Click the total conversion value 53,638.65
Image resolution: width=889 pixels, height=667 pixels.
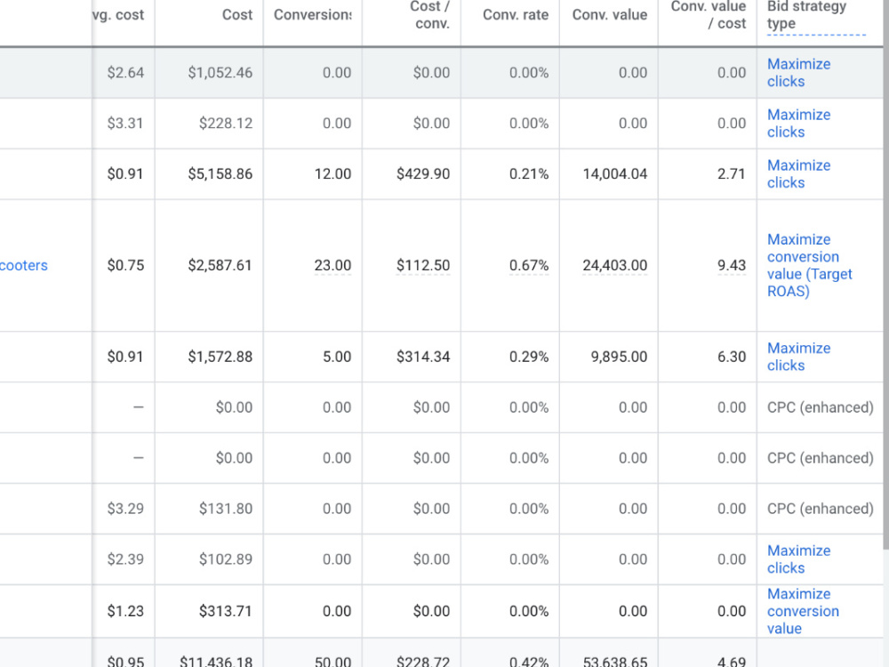[615, 662]
